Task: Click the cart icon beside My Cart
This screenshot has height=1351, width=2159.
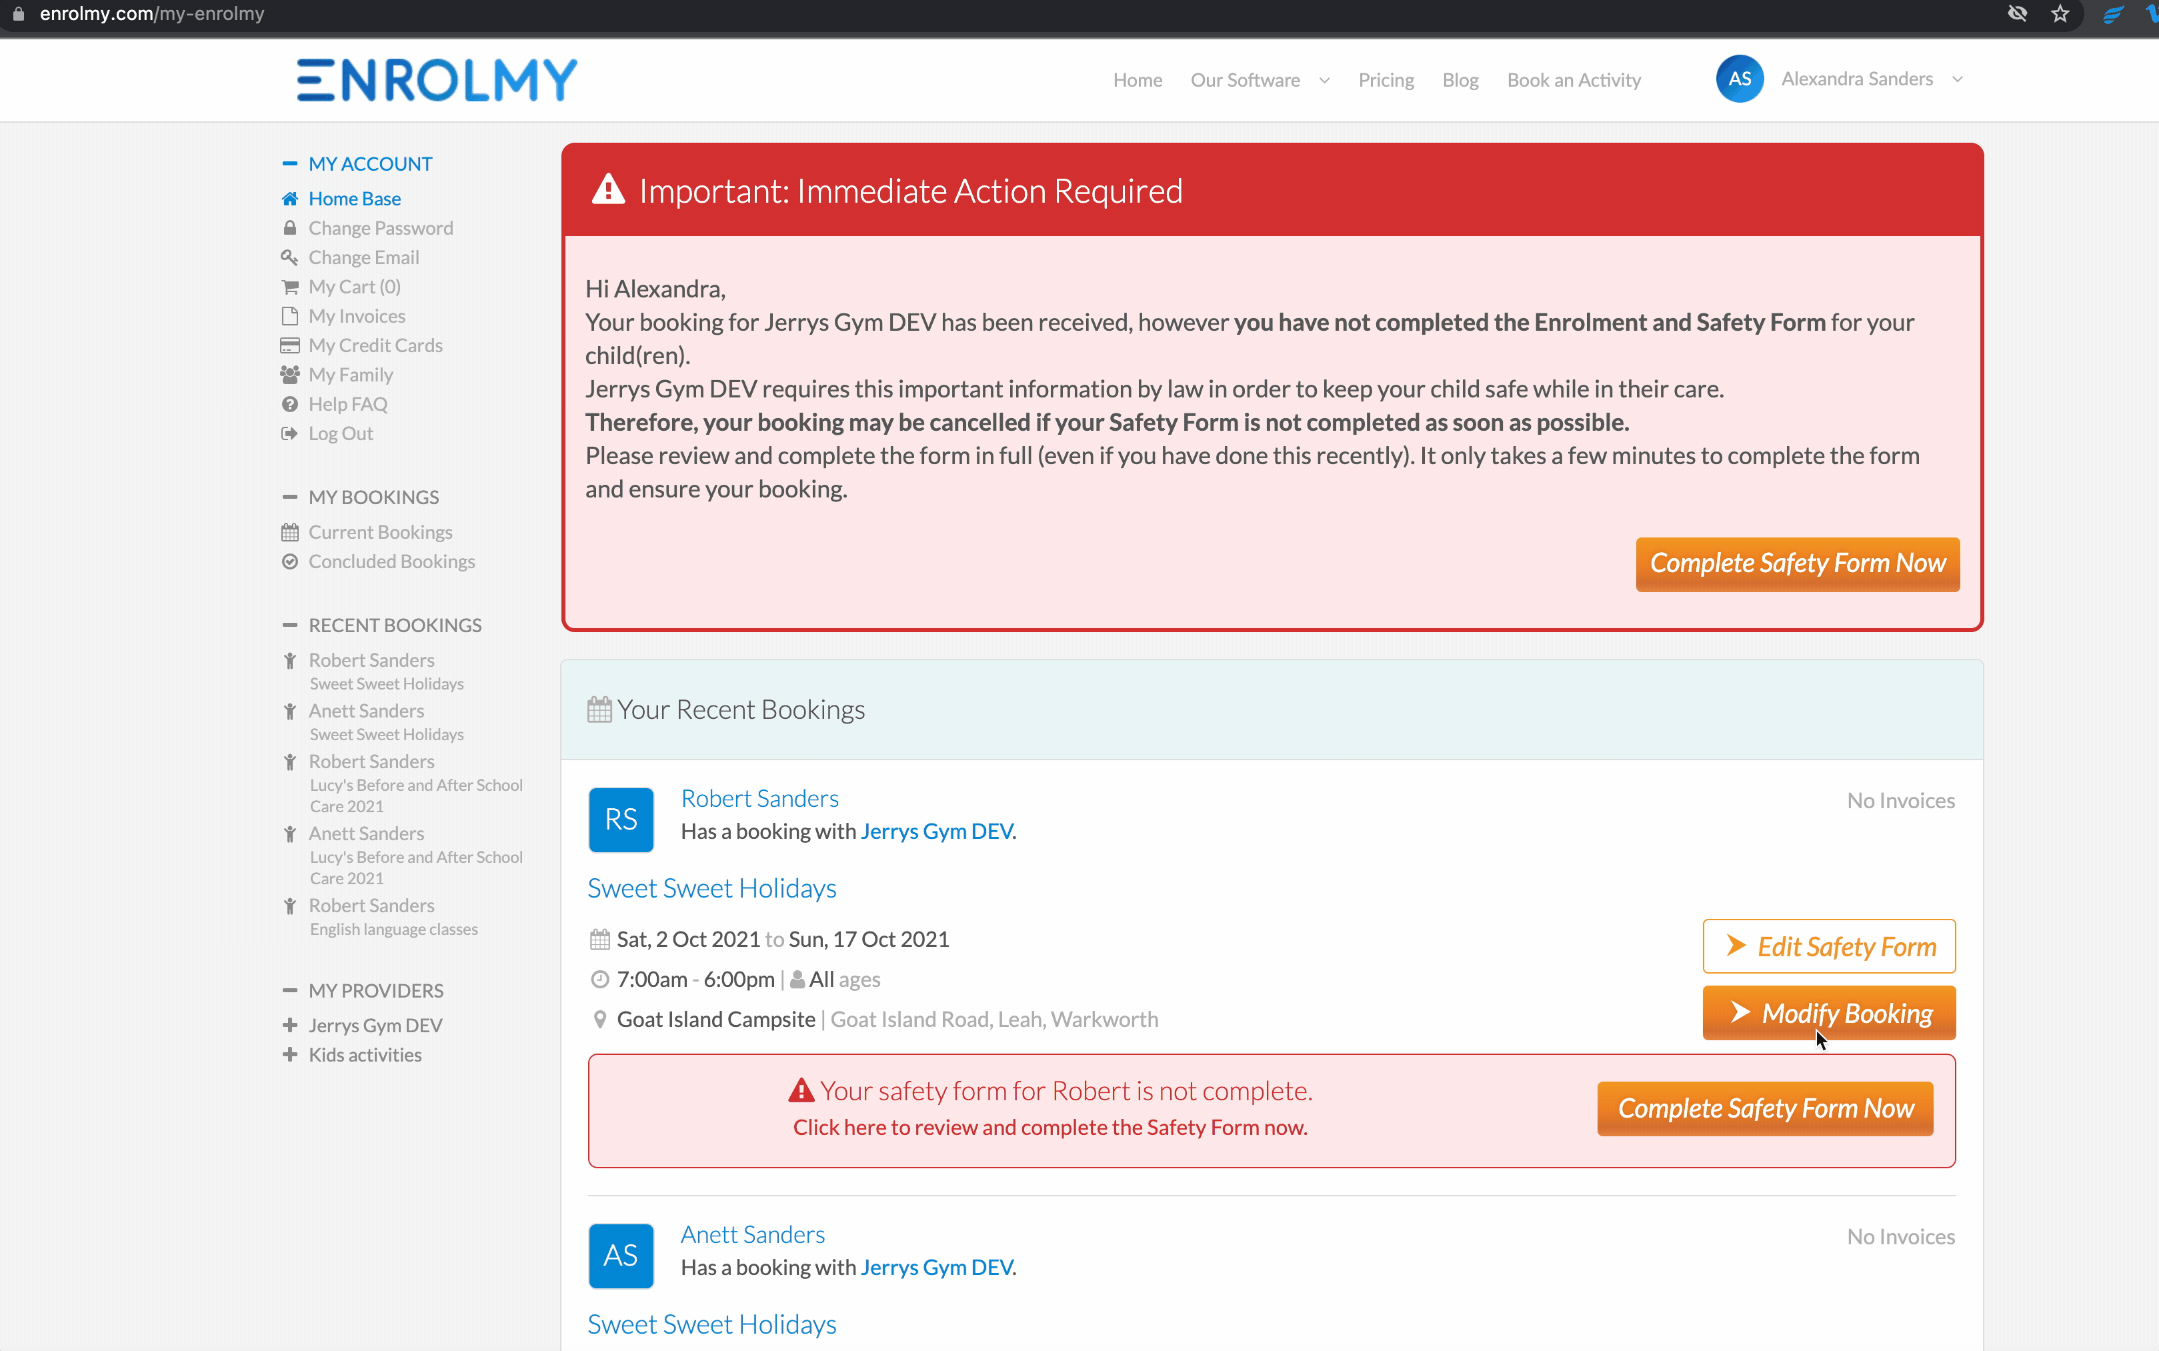Action: click(x=289, y=287)
